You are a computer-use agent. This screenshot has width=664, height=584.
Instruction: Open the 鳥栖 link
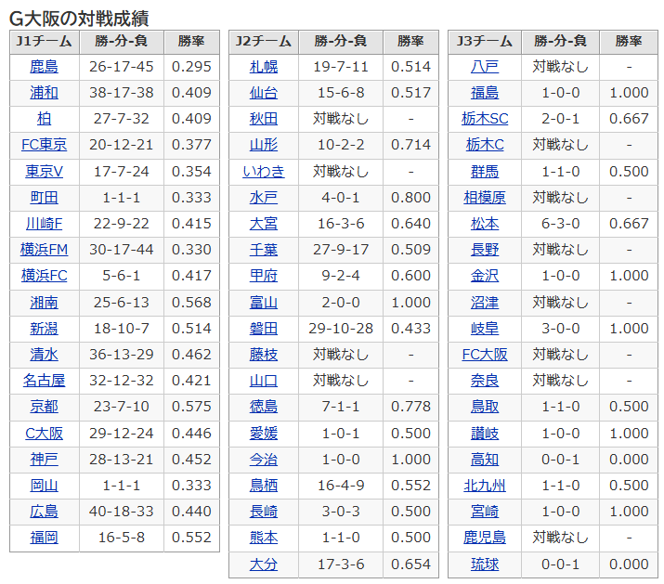click(x=264, y=486)
